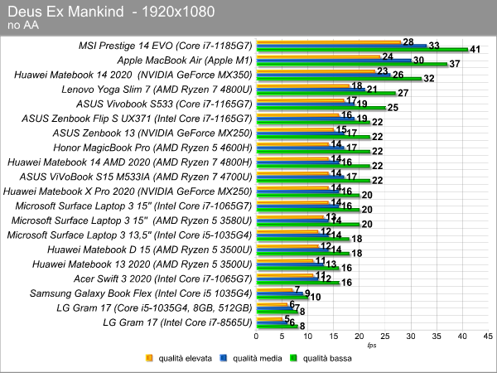The width and height of the screenshot is (497, 373).
Task: Select the ASUS Zenbook Flip S UX371 label
Action: (137, 119)
